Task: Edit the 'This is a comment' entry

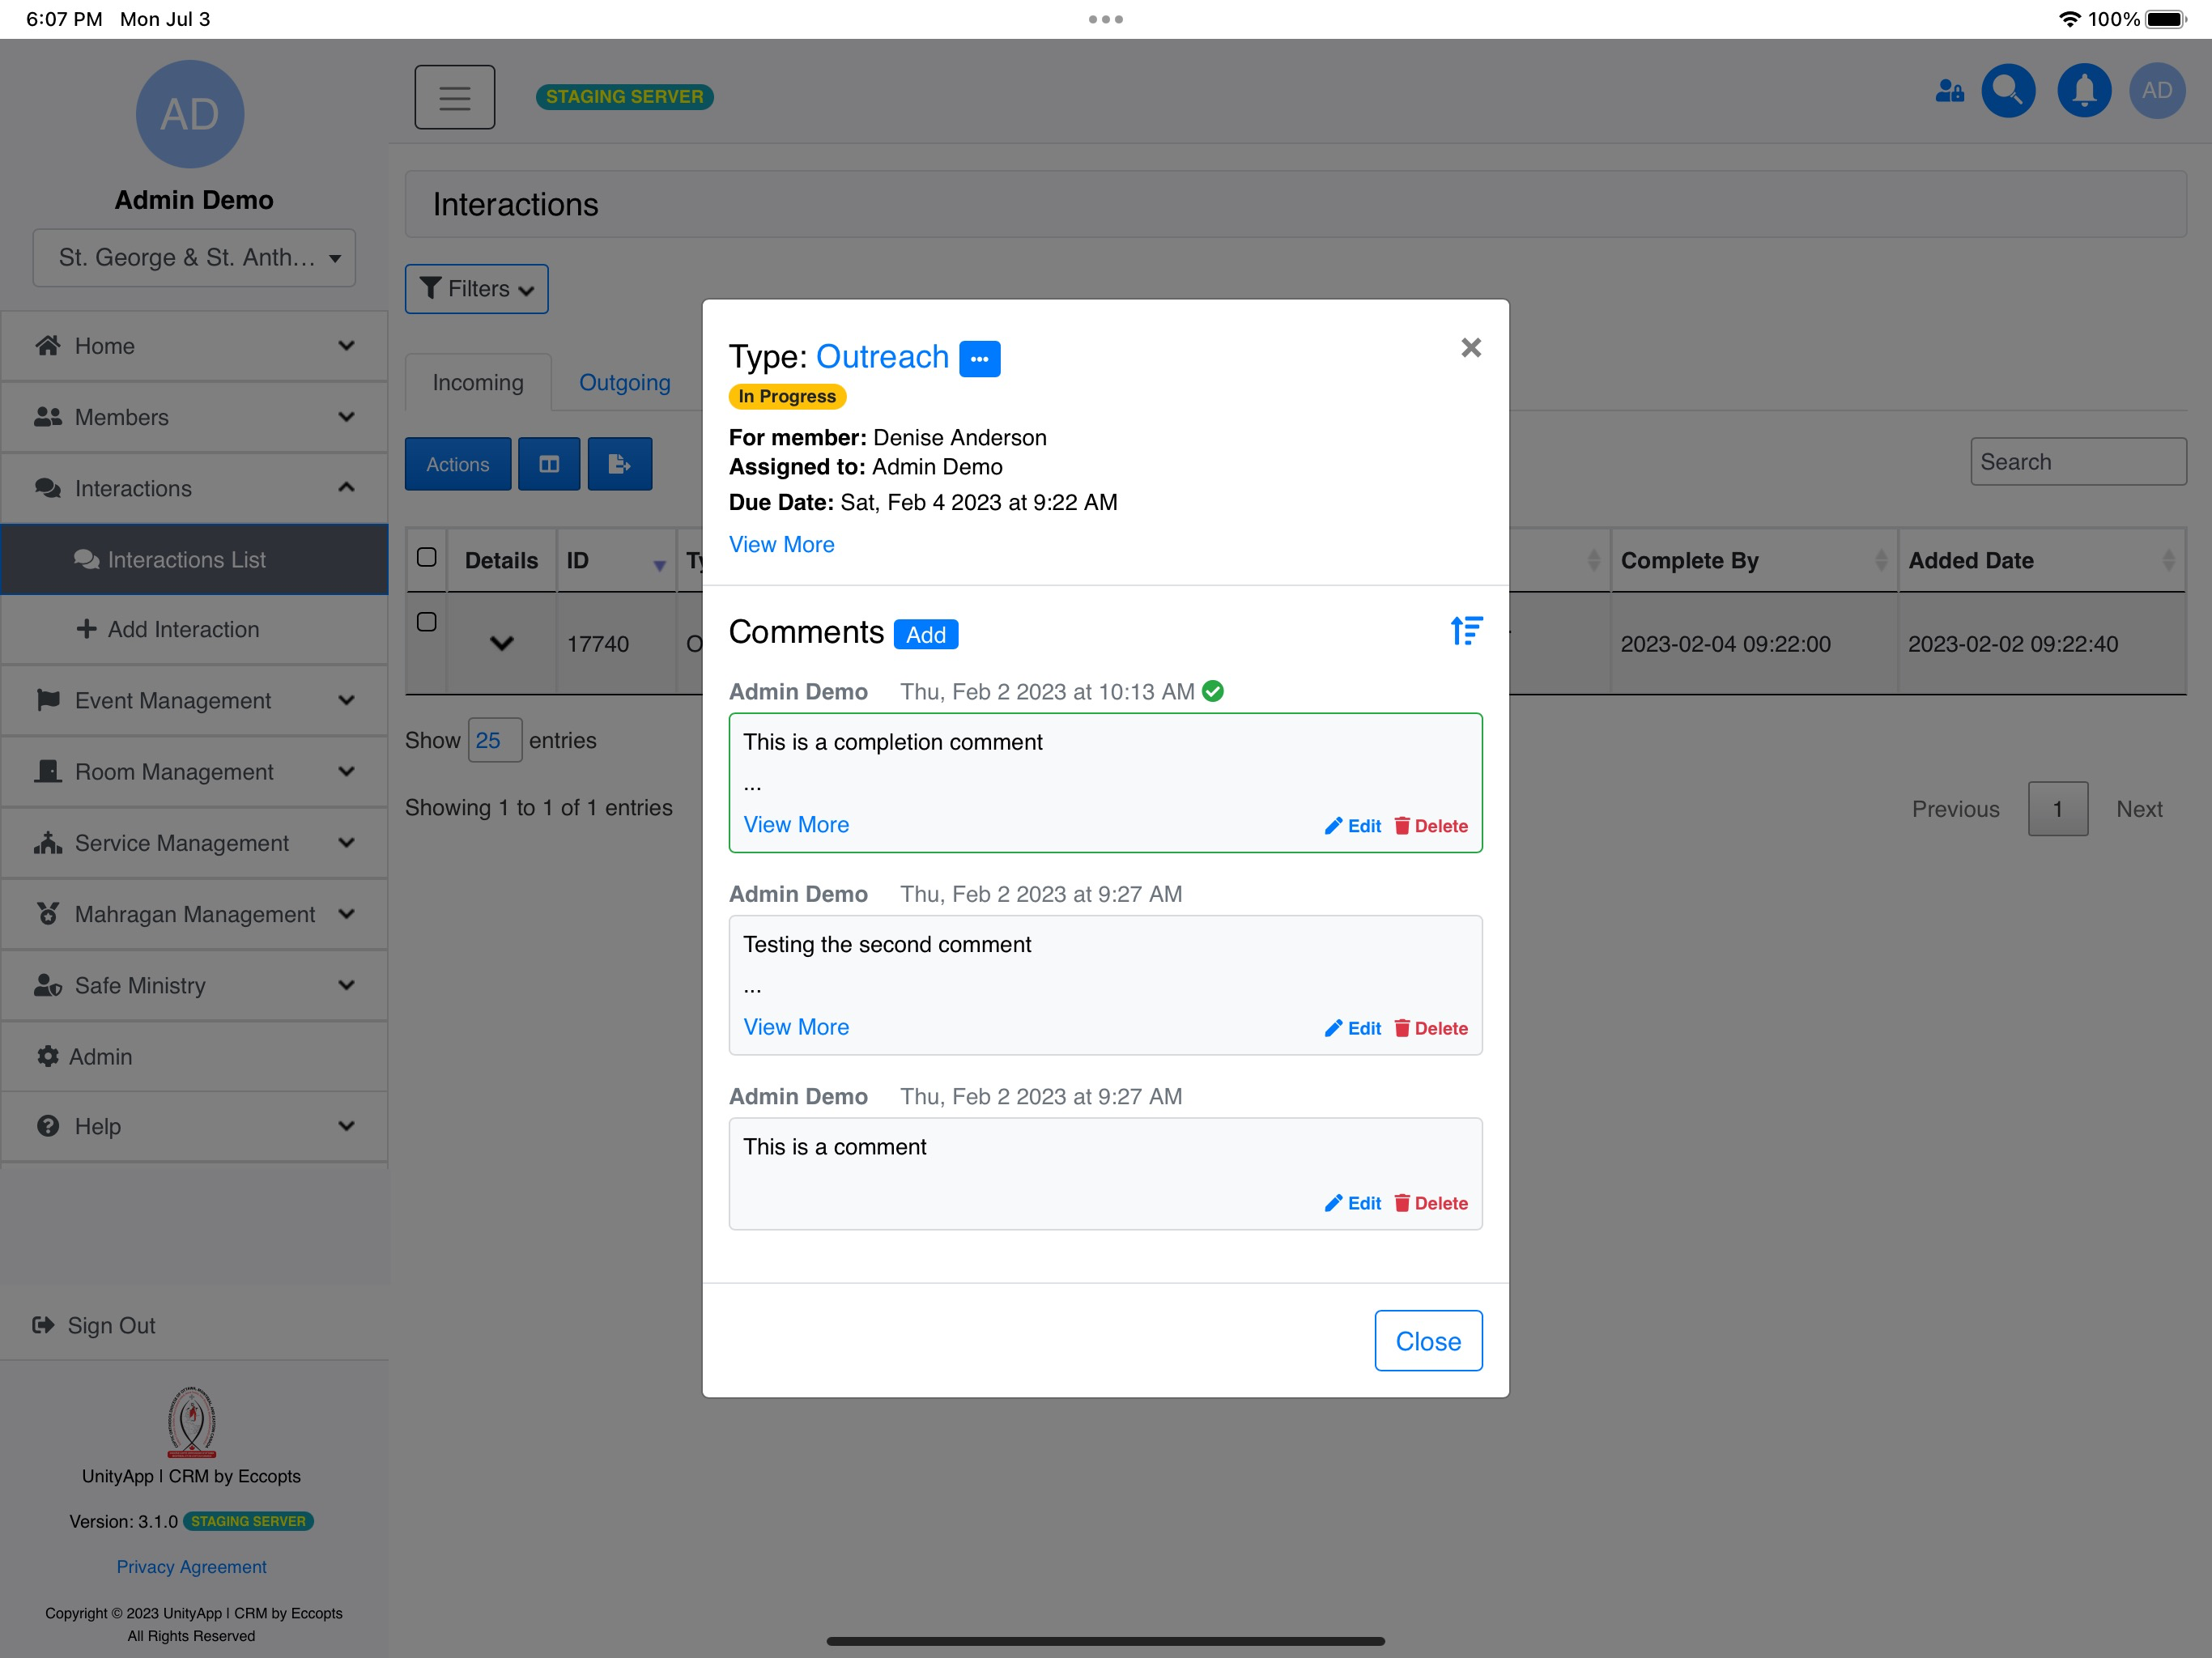Action: pos(1352,1203)
